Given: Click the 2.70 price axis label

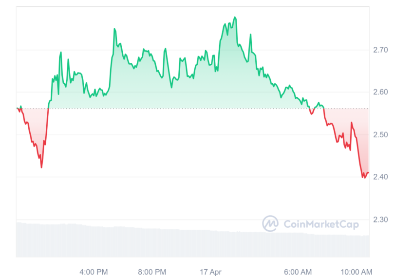Looking at the screenshot, I should tap(380, 50).
